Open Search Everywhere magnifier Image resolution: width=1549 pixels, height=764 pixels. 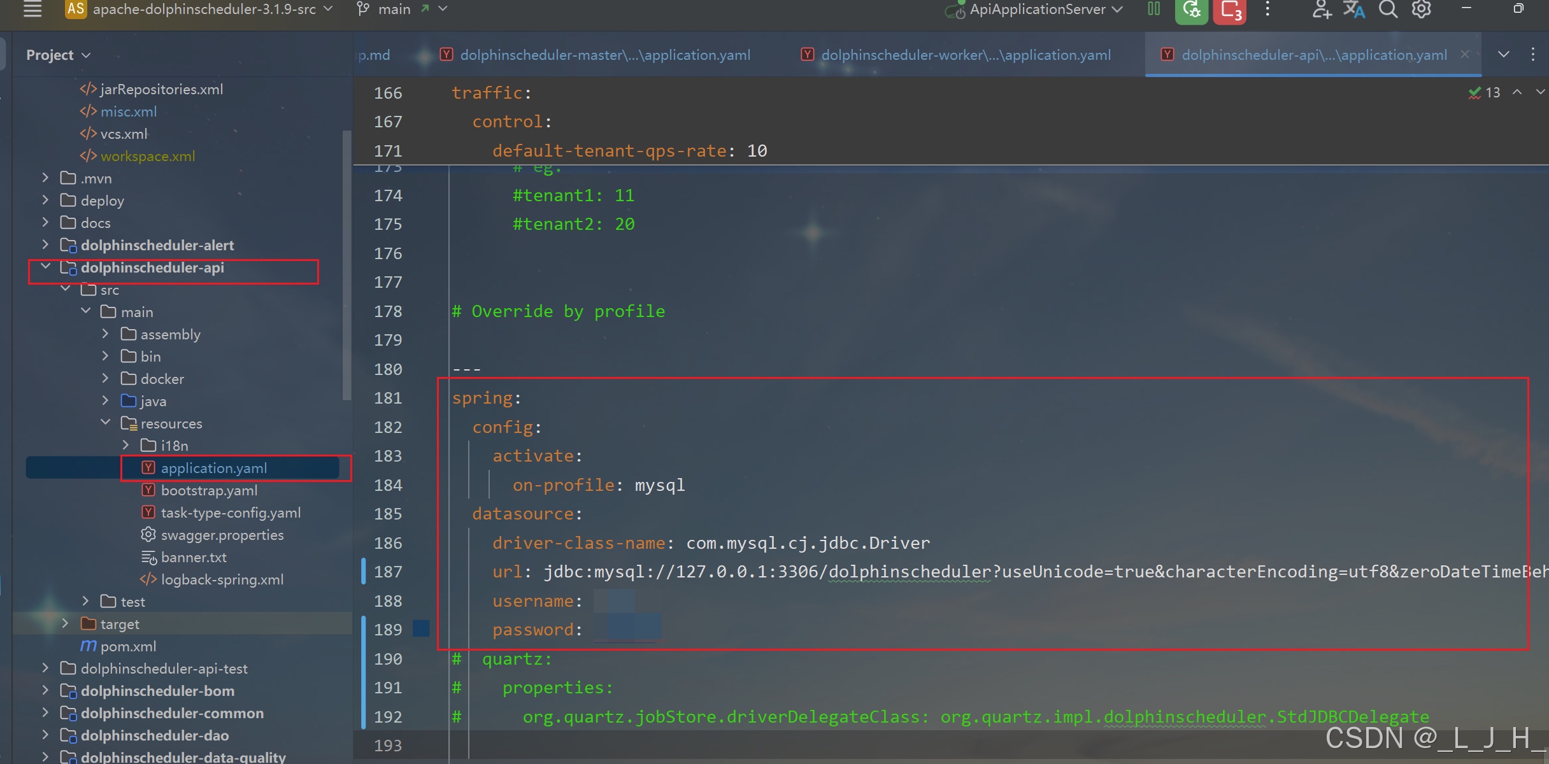point(1388,10)
